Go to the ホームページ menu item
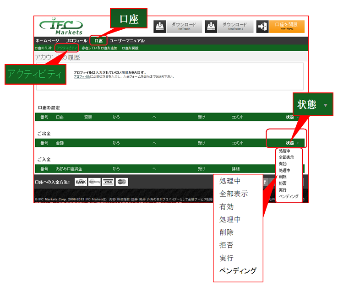Viewport: 338px width, 286px height. pyautogui.click(x=47, y=41)
